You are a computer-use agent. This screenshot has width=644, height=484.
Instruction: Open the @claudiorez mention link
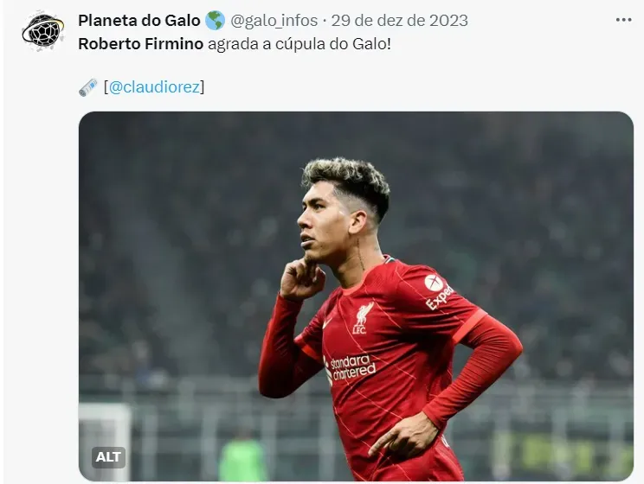[154, 87]
